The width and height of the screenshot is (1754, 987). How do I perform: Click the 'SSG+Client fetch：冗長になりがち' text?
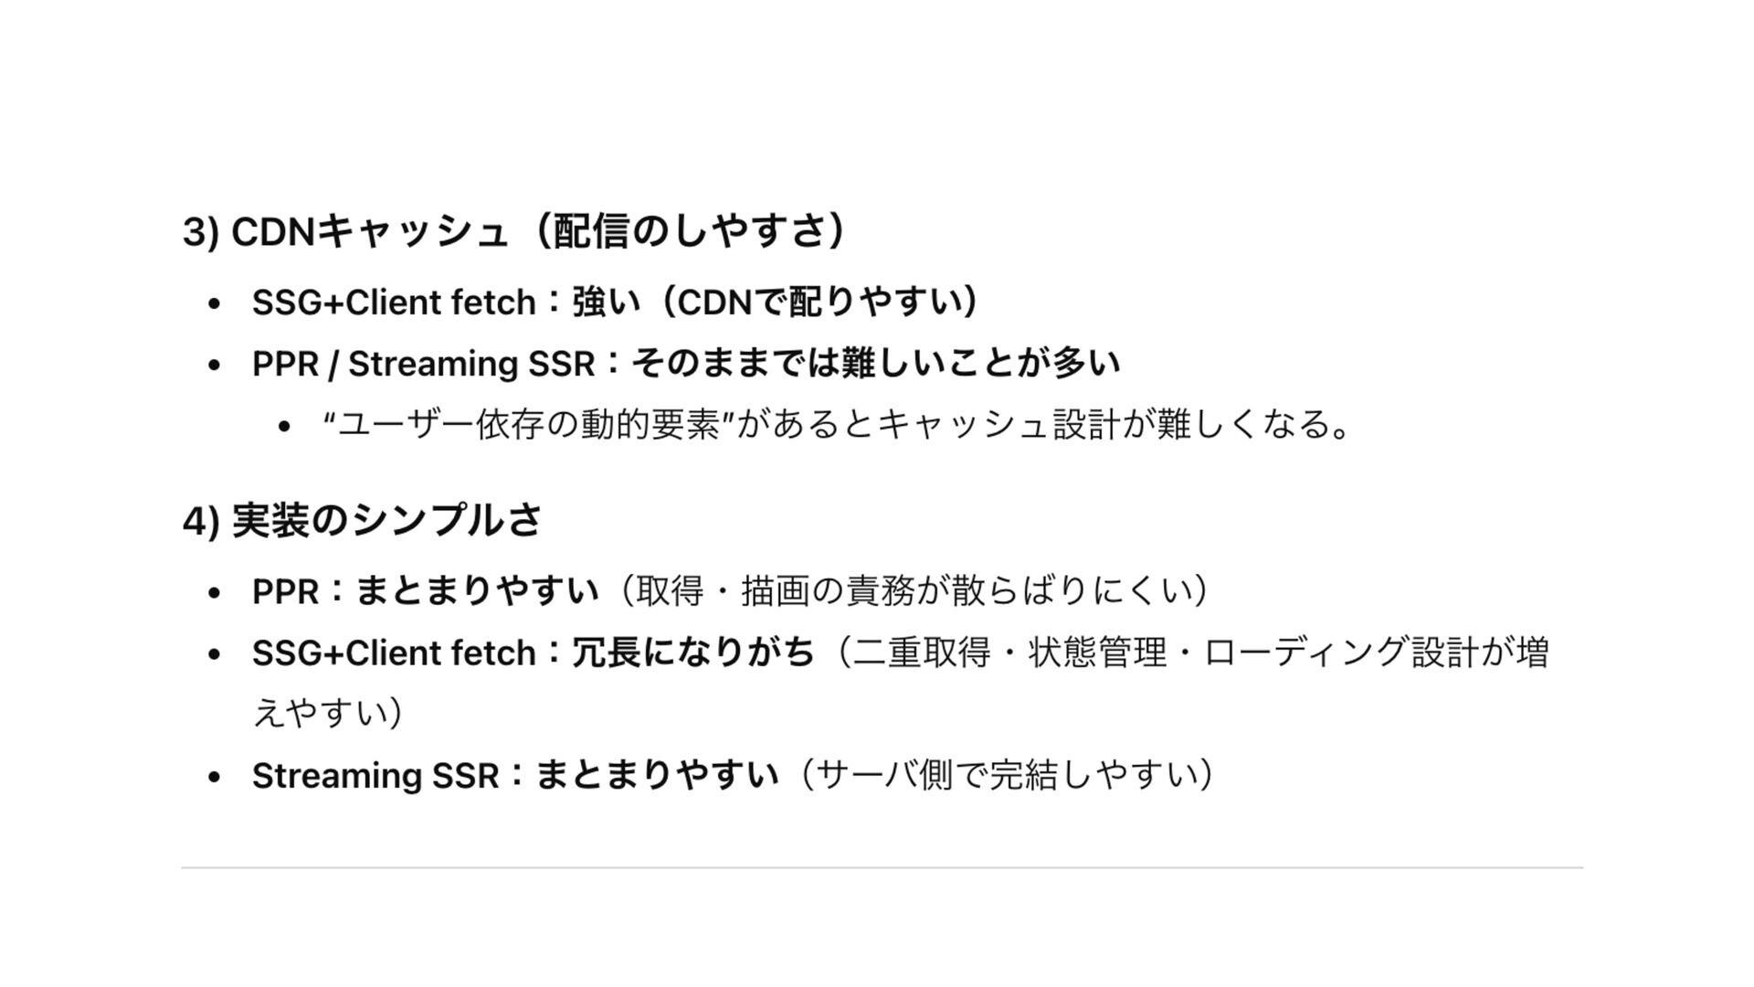coord(534,653)
